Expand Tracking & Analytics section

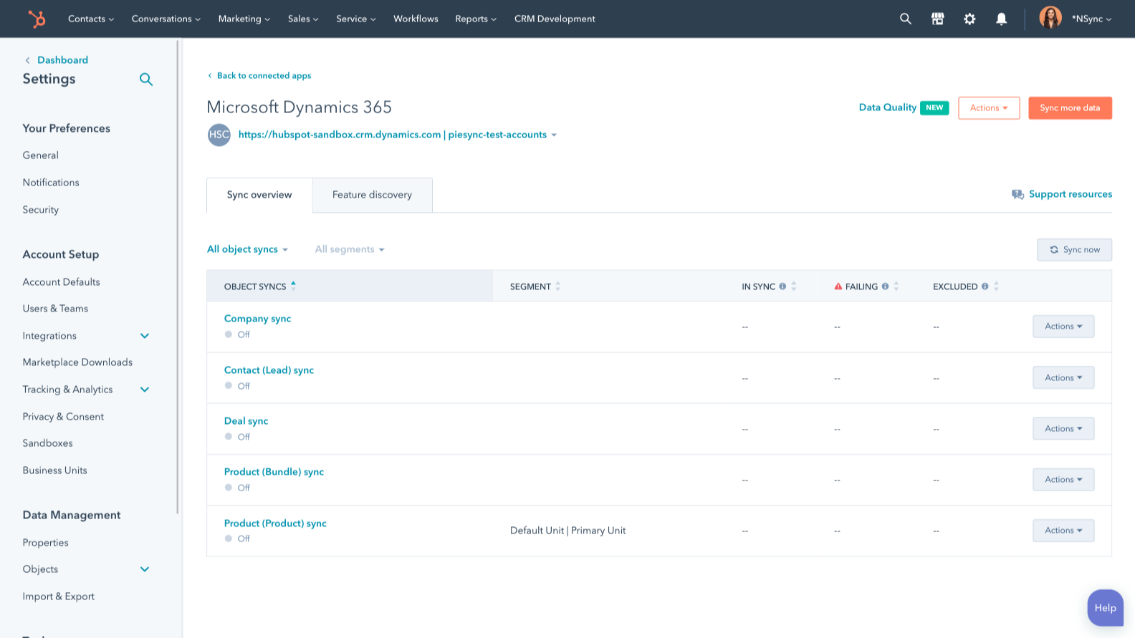tap(145, 390)
